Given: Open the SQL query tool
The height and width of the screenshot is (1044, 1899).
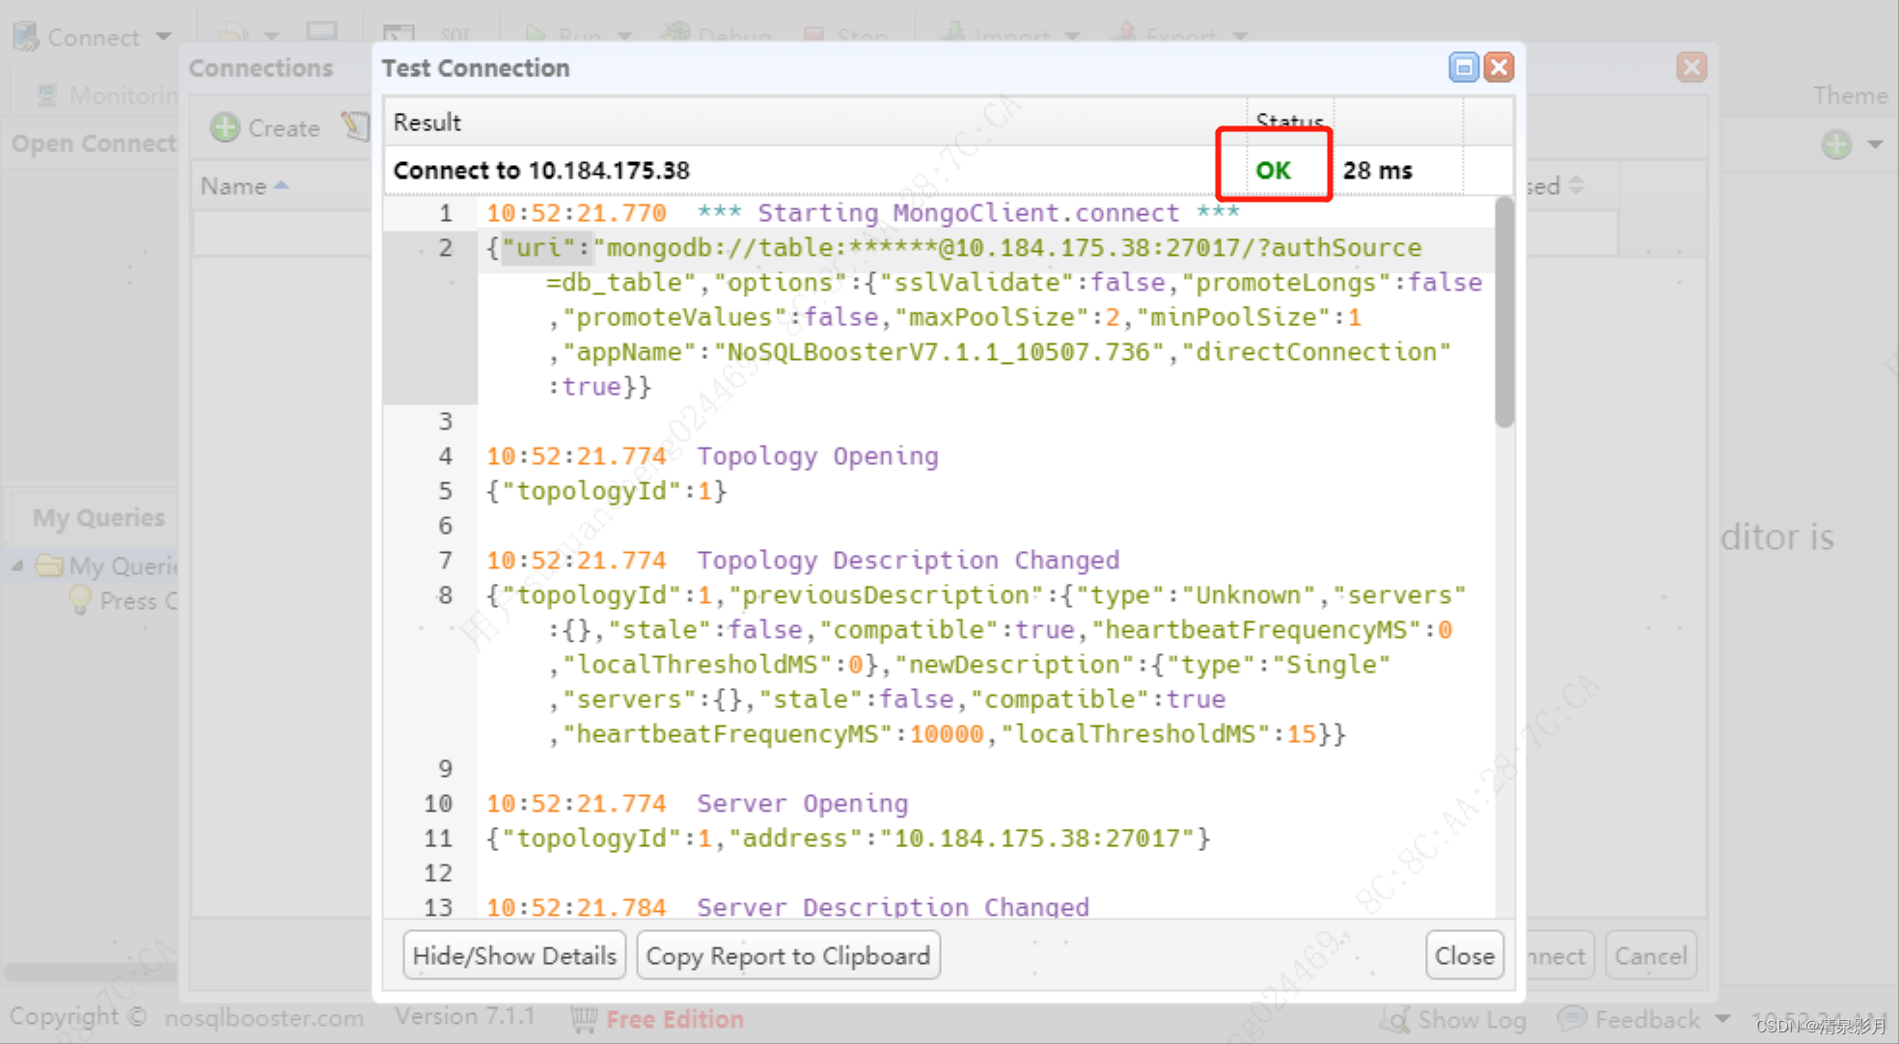Looking at the screenshot, I should 427,33.
